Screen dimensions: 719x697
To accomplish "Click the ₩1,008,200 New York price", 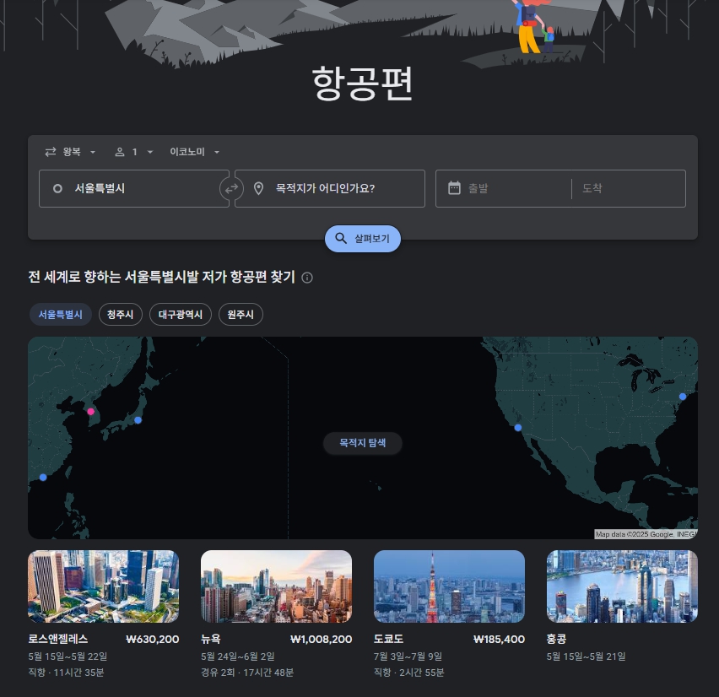I will point(321,640).
